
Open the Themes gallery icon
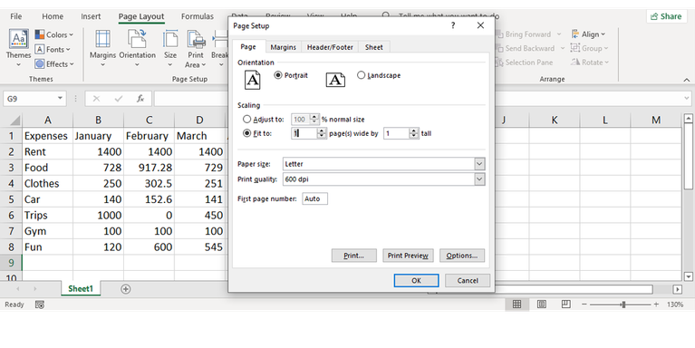point(19,40)
